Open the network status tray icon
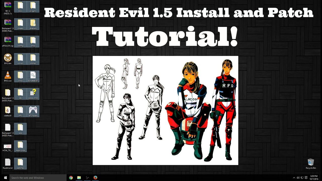The width and height of the screenshot is (322, 181). coord(302,178)
